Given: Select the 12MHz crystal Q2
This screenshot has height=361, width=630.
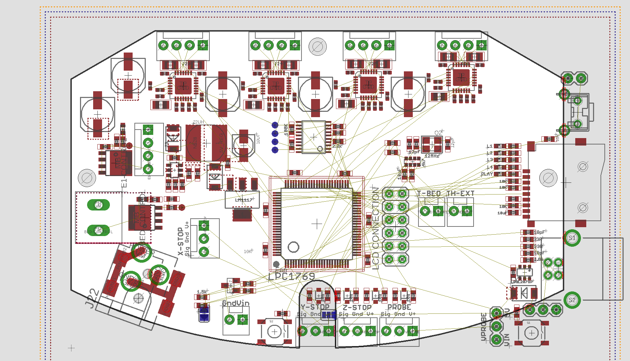Looking at the screenshot, I should (x=432, y=144).
